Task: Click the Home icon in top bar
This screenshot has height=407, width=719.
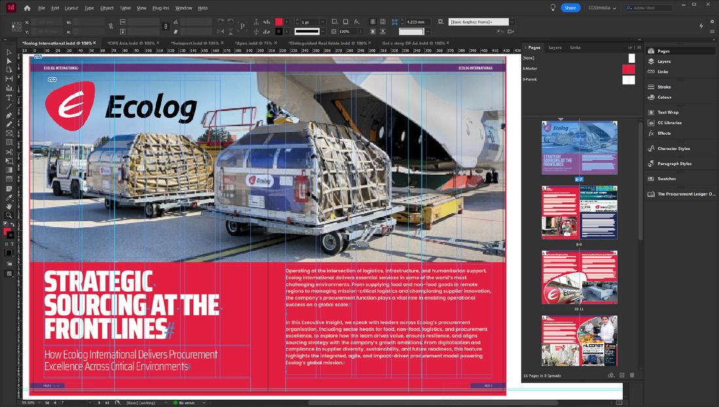Action: (27, 8)
